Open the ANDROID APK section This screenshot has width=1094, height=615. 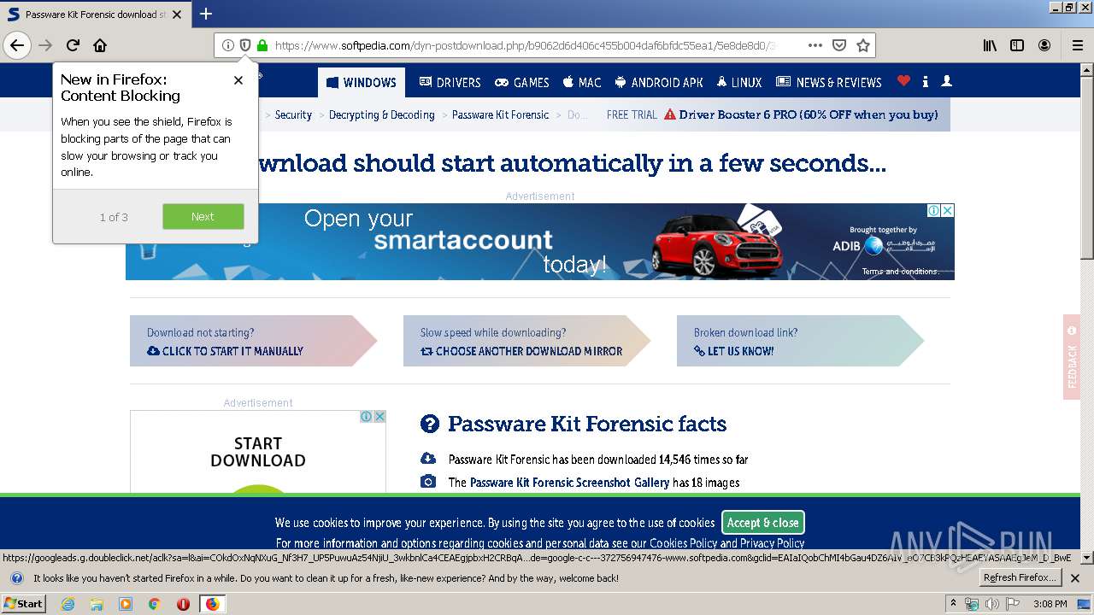point(659,83)
